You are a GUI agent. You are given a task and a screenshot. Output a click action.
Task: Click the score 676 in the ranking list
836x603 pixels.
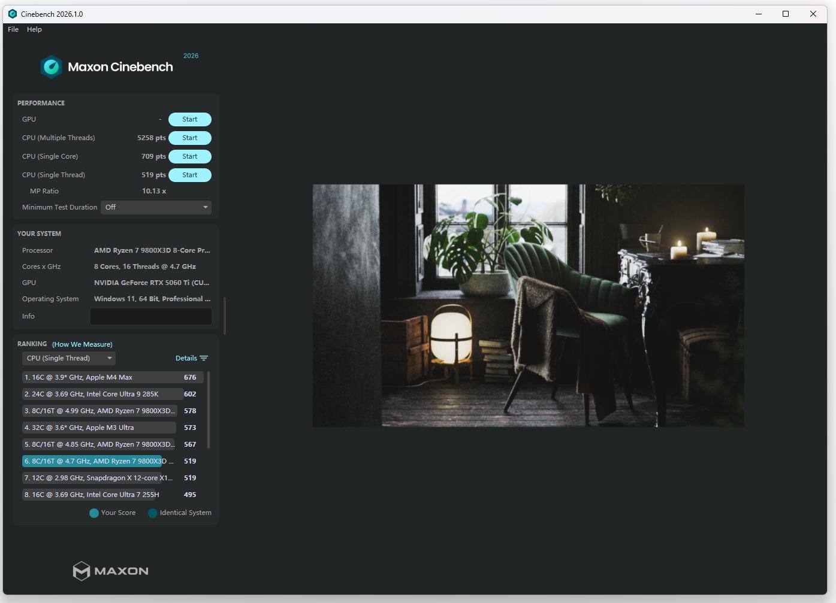click(x=190, y=377)
